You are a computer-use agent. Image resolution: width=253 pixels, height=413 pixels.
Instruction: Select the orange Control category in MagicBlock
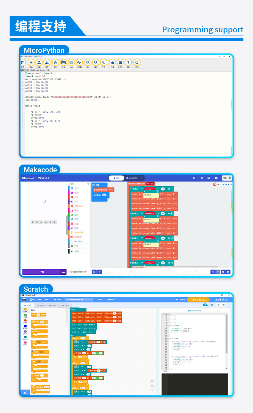25,311
